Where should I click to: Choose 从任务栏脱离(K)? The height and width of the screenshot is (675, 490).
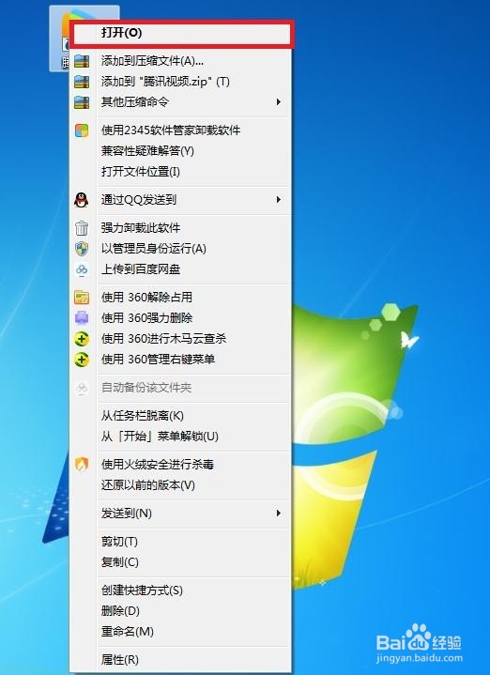182,416
